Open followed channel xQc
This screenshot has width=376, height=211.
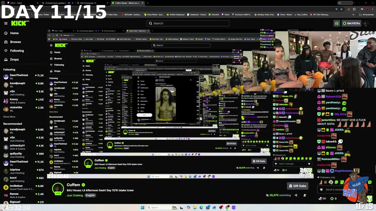pos(23,93)
